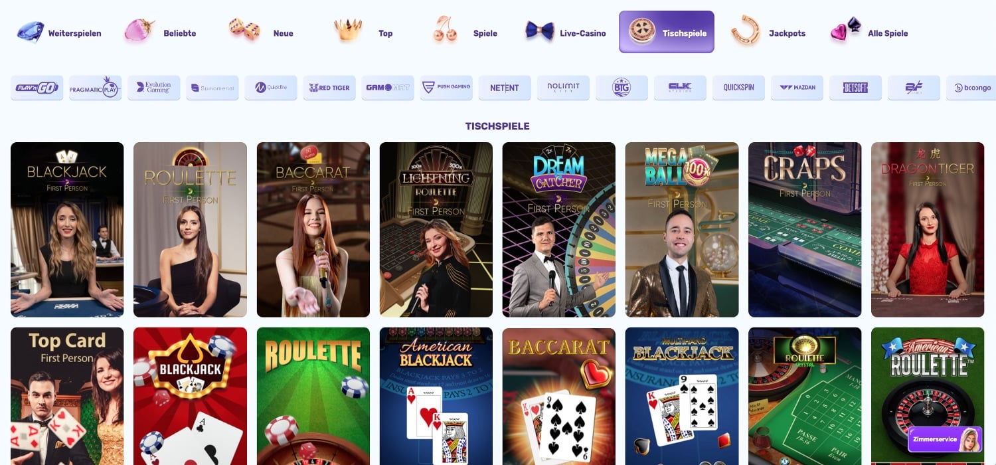The width and height of the screenshot is (996, 465).
Task: Click the horseshoe Jackpots icon
Action: pyautogui.click(x=745, y=31)
